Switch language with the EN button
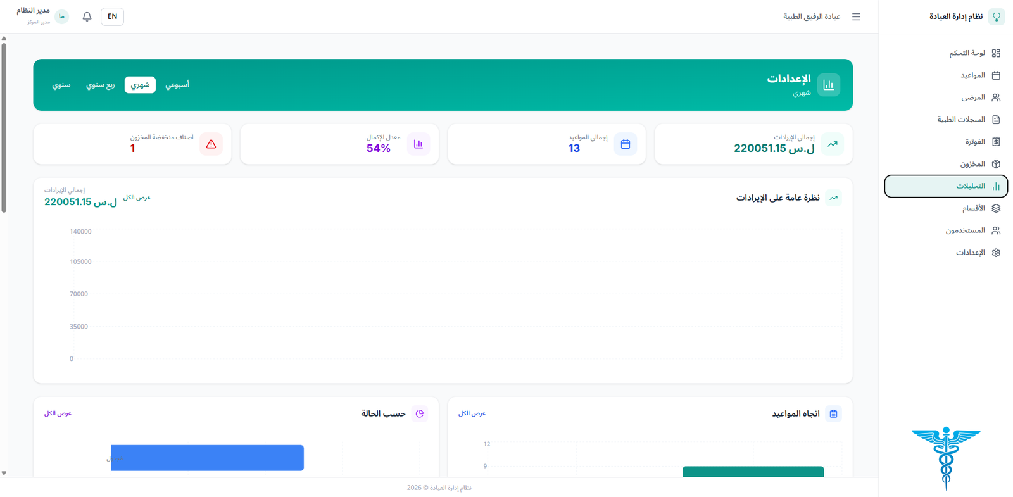The image size is (1013, 497). (x=112, y=16)
